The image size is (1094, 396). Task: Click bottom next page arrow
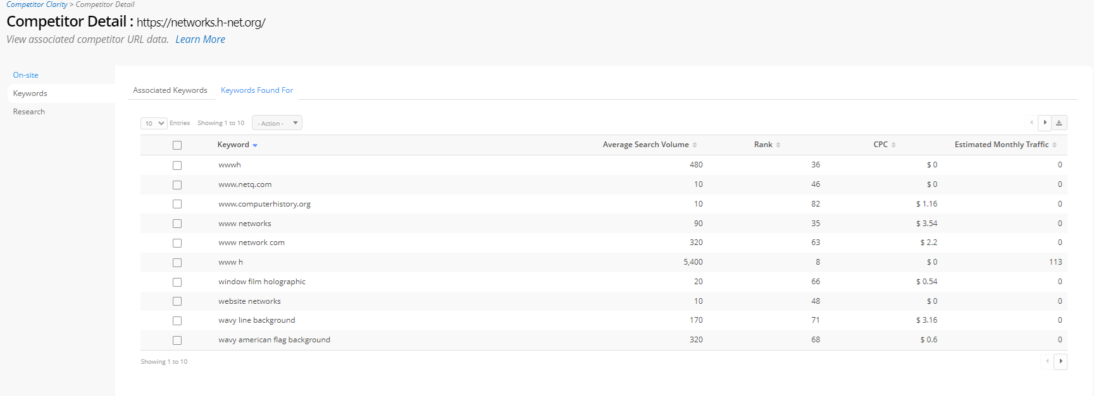(x=1060, y=361)
